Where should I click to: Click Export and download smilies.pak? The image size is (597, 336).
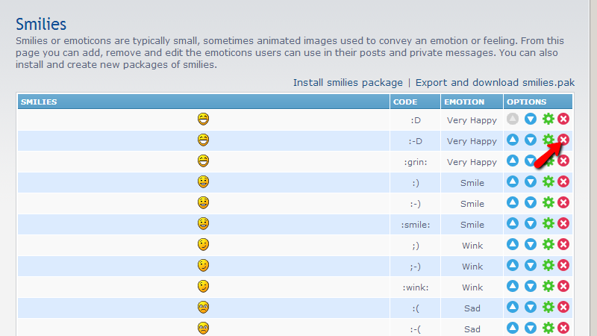click(x=495, y=82)
